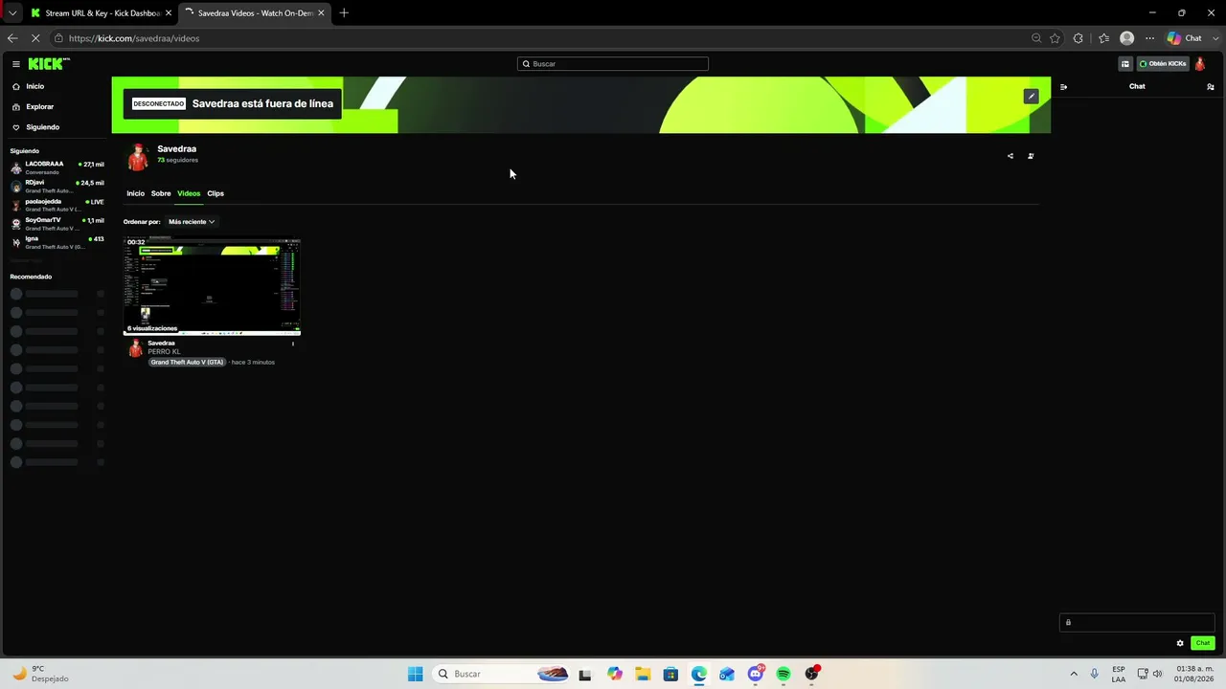Image resolution: width=1226 pixels, height=689 pixels.
Task: Go back in browser history
Action: [x=12, y=38]
